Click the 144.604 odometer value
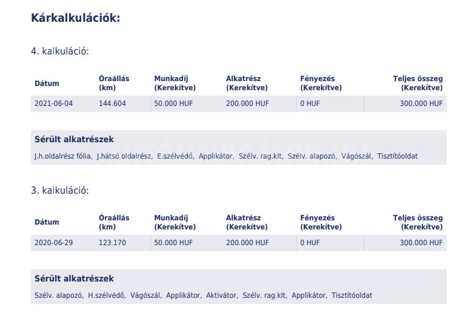The width and height of the screenshot is (474, 316). (x=112, y=104)
